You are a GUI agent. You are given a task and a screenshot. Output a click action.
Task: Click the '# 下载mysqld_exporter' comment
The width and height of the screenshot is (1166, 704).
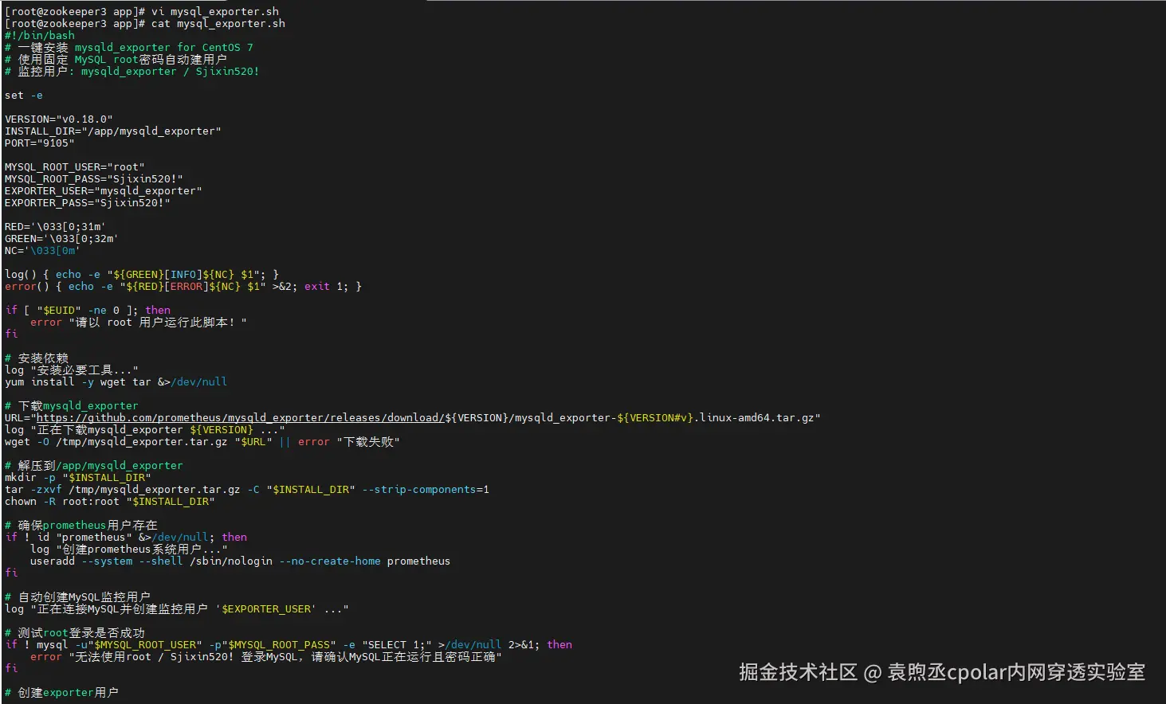(72, 406)
